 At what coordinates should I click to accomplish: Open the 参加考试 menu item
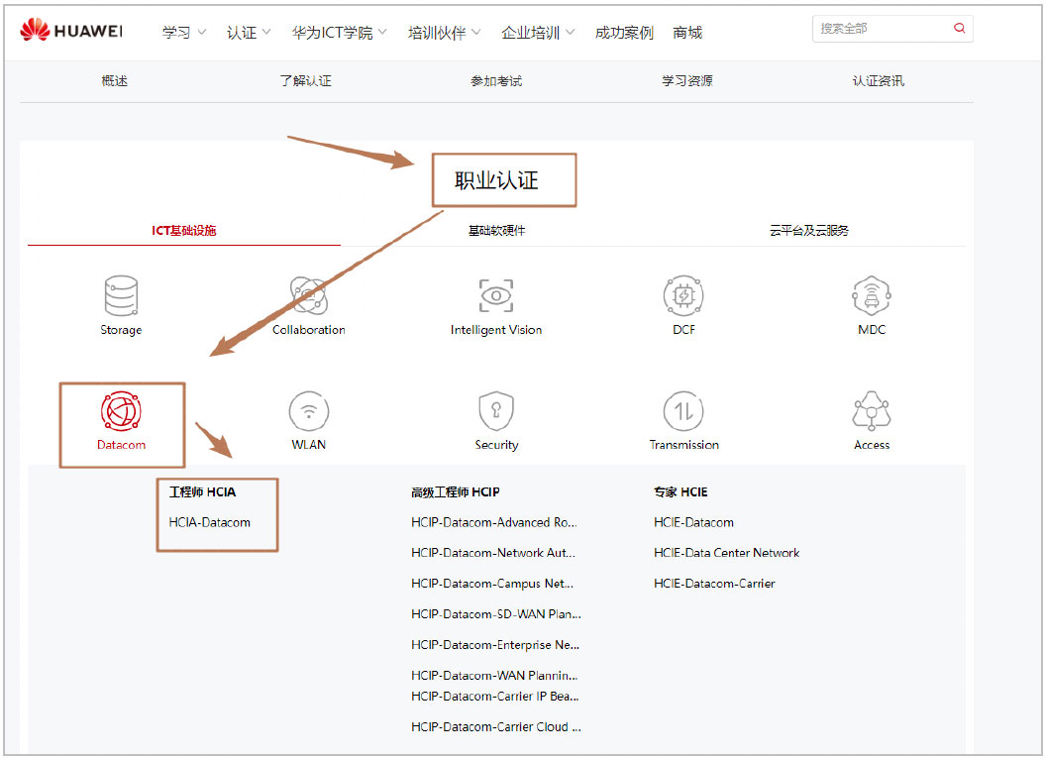(495, 81)
